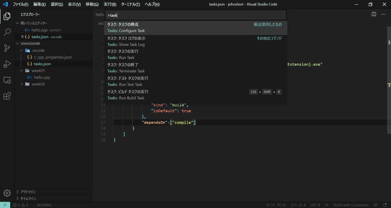Click -- NORMAL -- Vim mode status
Image resolution: width=391 pixels, height=208 pixels.
click(45, 205)
